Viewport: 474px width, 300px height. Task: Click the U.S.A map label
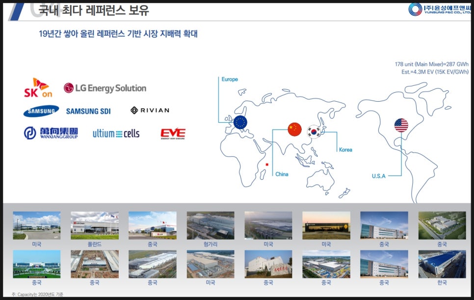[x=378, y=176]
